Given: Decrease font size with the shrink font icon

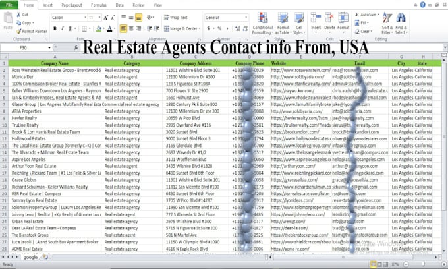Looking at the screenshot, I should (113, 18).
